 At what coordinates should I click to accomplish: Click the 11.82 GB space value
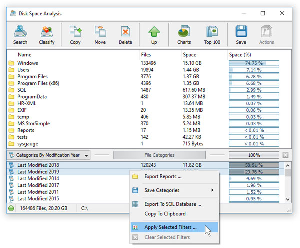click(x=192, y=165)
